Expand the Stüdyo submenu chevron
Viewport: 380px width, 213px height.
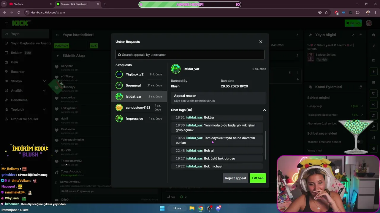(44, 81)
